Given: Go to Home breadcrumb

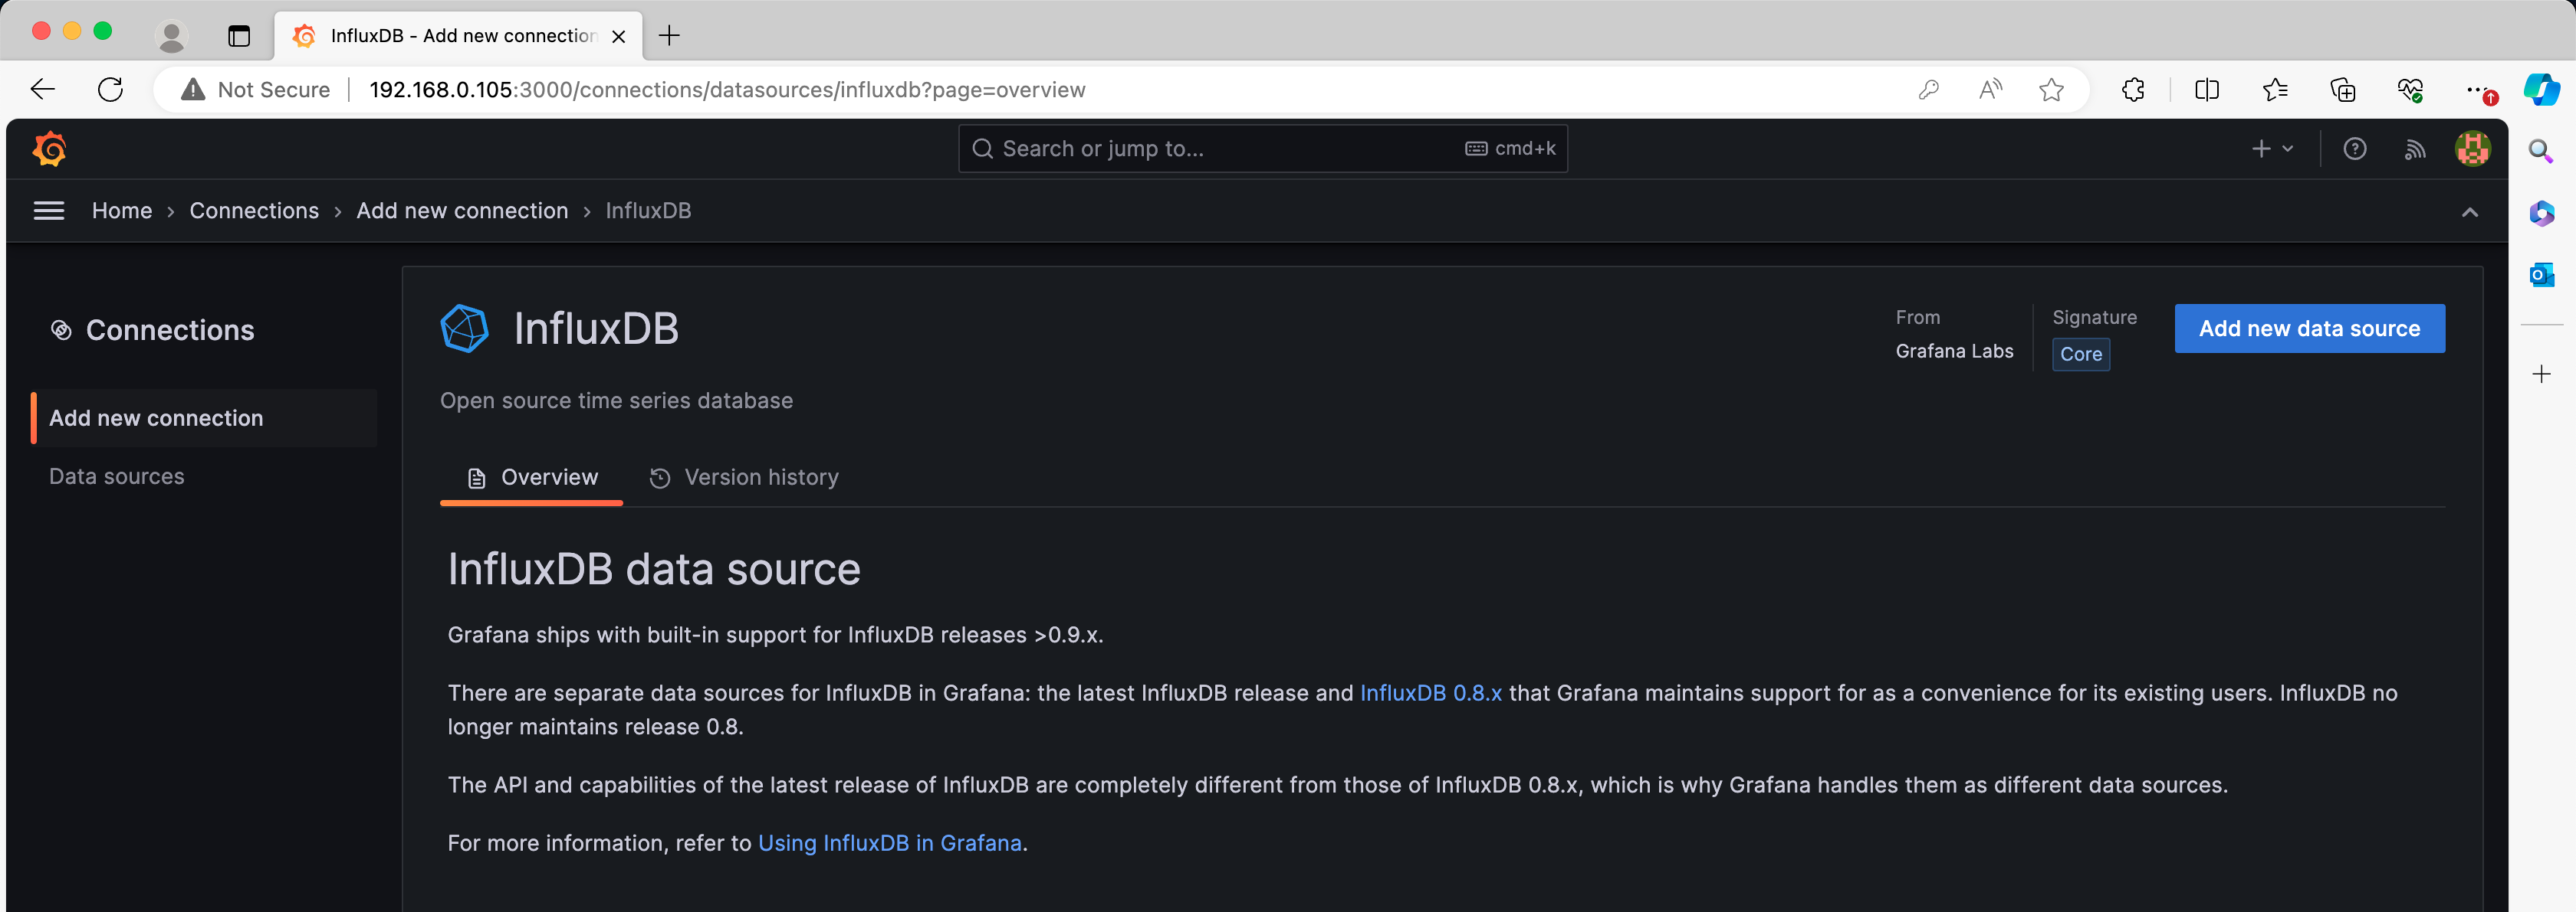Looking at the screenshot, I should point(122,211).
